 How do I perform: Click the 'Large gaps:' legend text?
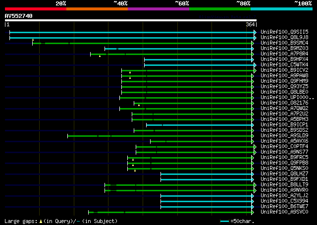pyautogui.click(x=21, y=221)
